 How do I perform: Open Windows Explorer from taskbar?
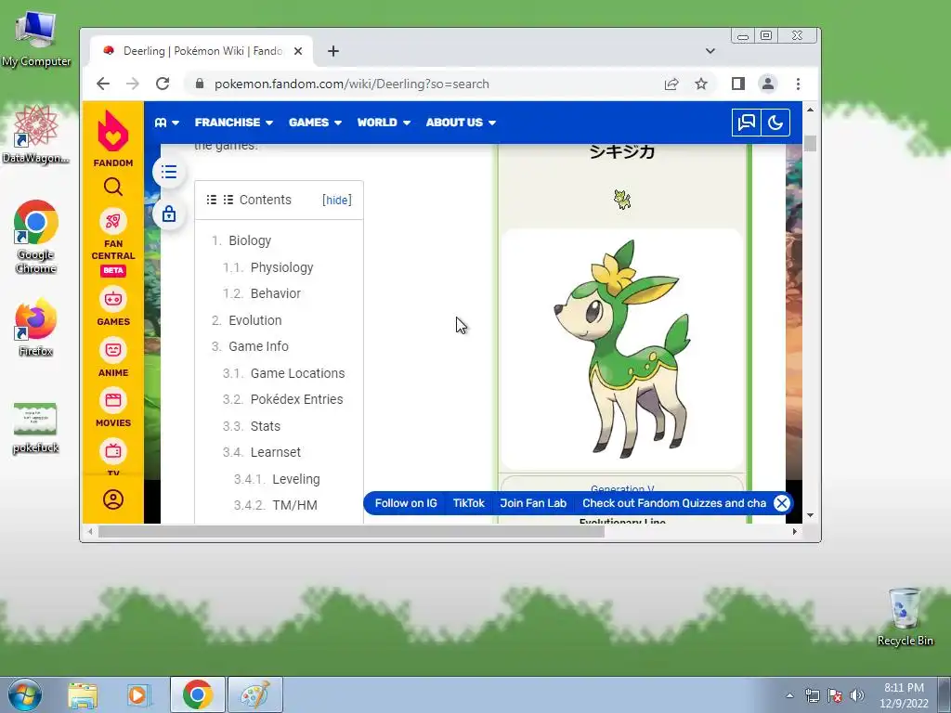tap(83, 694)
